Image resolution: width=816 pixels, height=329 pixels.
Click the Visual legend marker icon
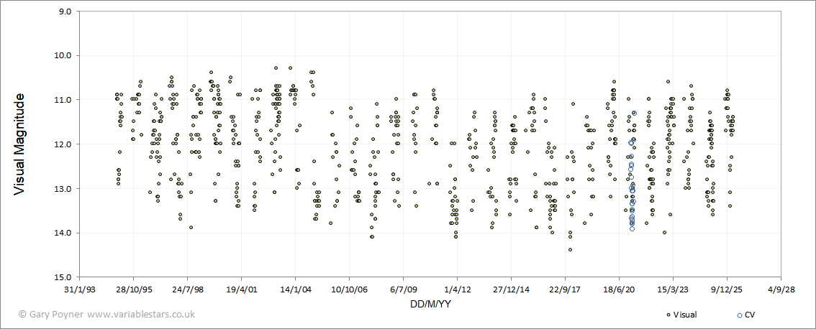[668, 315]
